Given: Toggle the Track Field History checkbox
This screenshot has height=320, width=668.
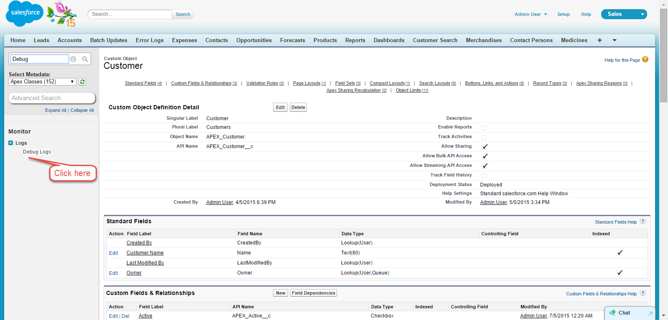Looking at the screenshot, I should tap(484, 176).
